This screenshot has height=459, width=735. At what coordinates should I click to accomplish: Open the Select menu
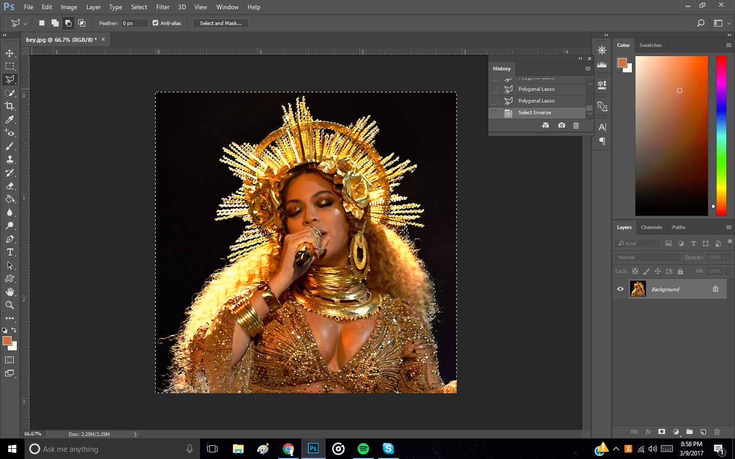tap(139, 7)
